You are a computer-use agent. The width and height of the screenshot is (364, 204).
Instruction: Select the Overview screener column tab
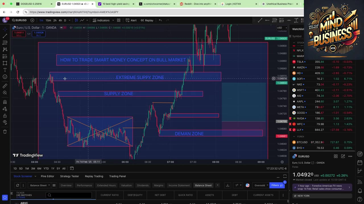tap(66, 185)
